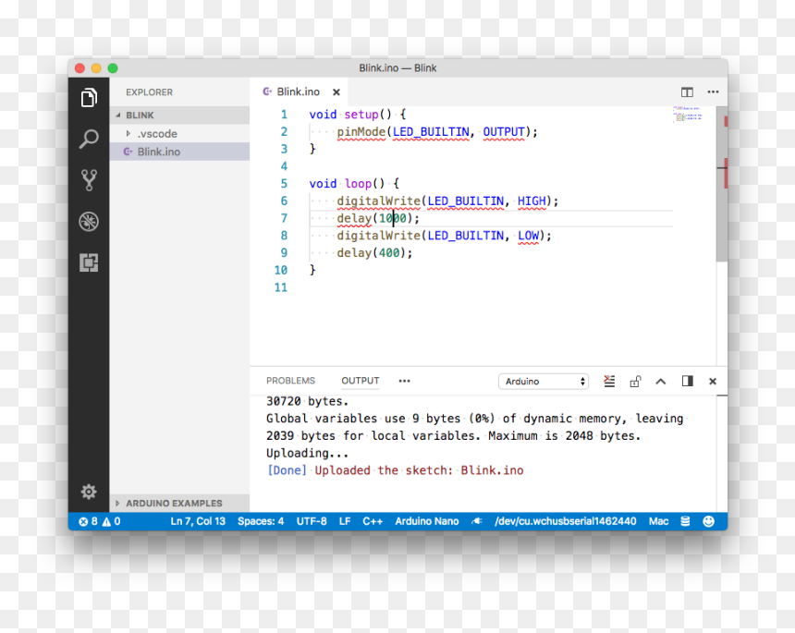Click line number 9 in gutter

tap(284, 253)
